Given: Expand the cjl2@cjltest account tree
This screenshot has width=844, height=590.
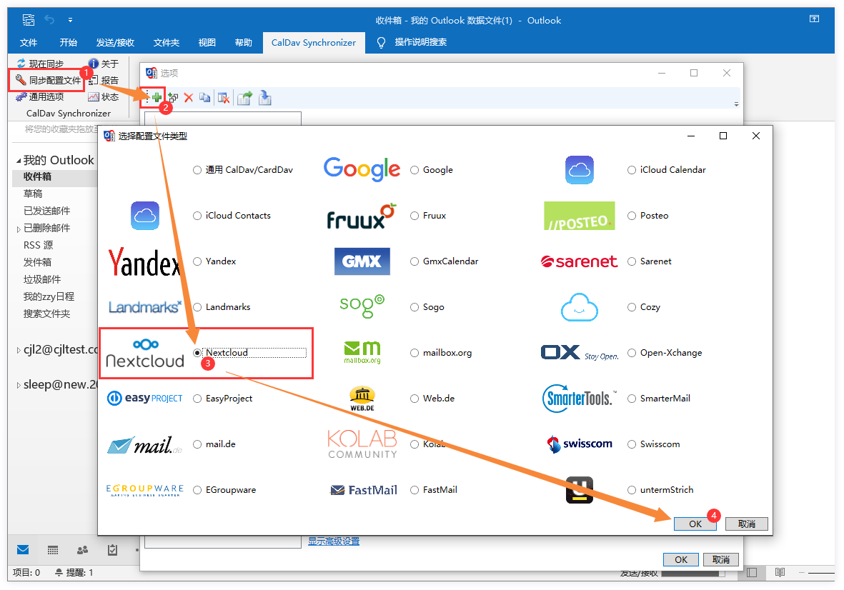Looking at the screenshot, I should (x=19, y=350).
